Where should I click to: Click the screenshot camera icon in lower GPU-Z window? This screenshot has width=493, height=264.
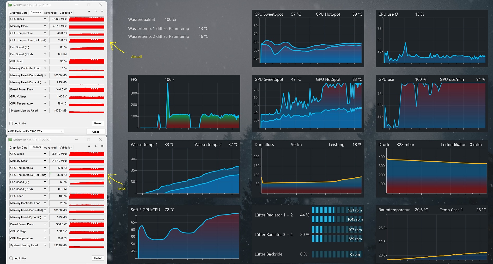click(x=89, y=146)
